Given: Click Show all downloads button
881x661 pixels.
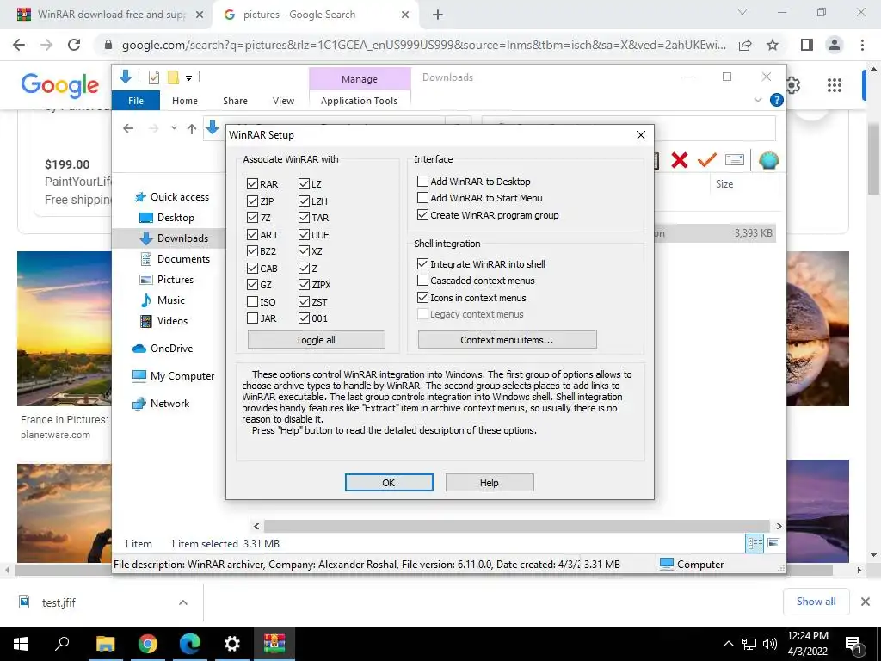Looking at the screenshot, I should 816,602.
